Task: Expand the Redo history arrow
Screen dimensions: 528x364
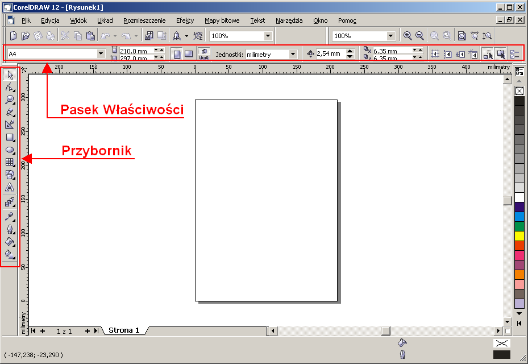Action: point(136,36)
